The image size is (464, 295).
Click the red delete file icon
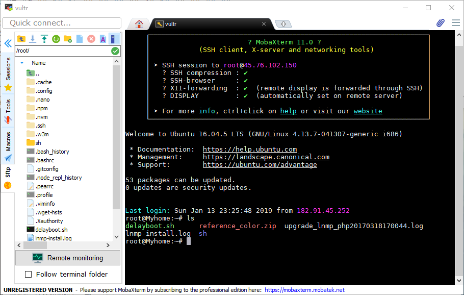point(91,39)
